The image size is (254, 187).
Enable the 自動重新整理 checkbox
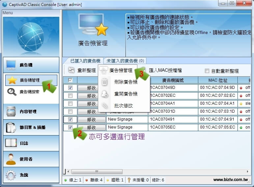207,71
